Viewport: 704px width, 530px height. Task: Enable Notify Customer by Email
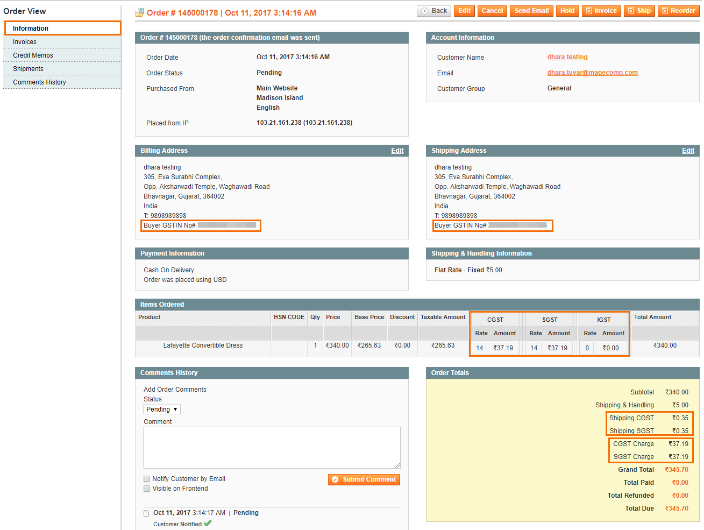146,478
